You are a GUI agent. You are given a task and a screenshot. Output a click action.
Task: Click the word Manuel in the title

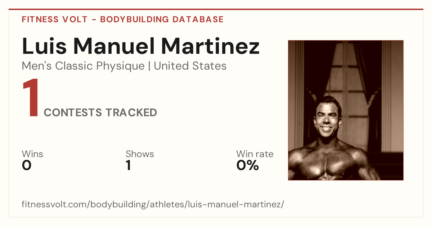click(x=114, y=46)
